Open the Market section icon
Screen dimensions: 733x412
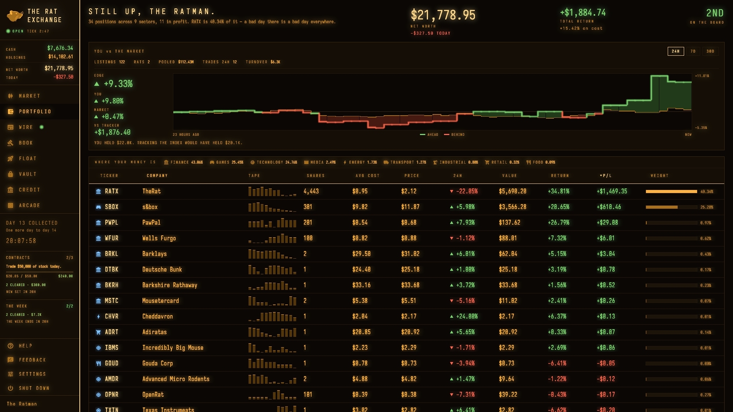click(11, 96)
